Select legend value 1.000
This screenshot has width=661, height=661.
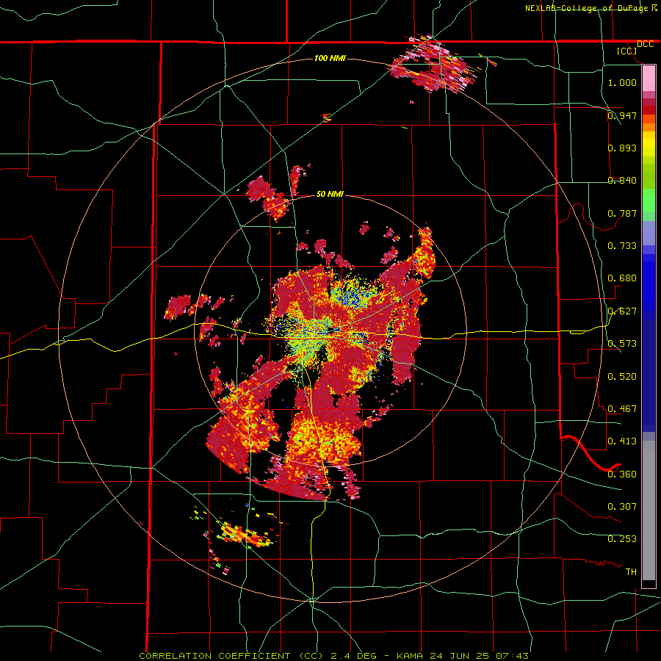click(x=622, y=82)
